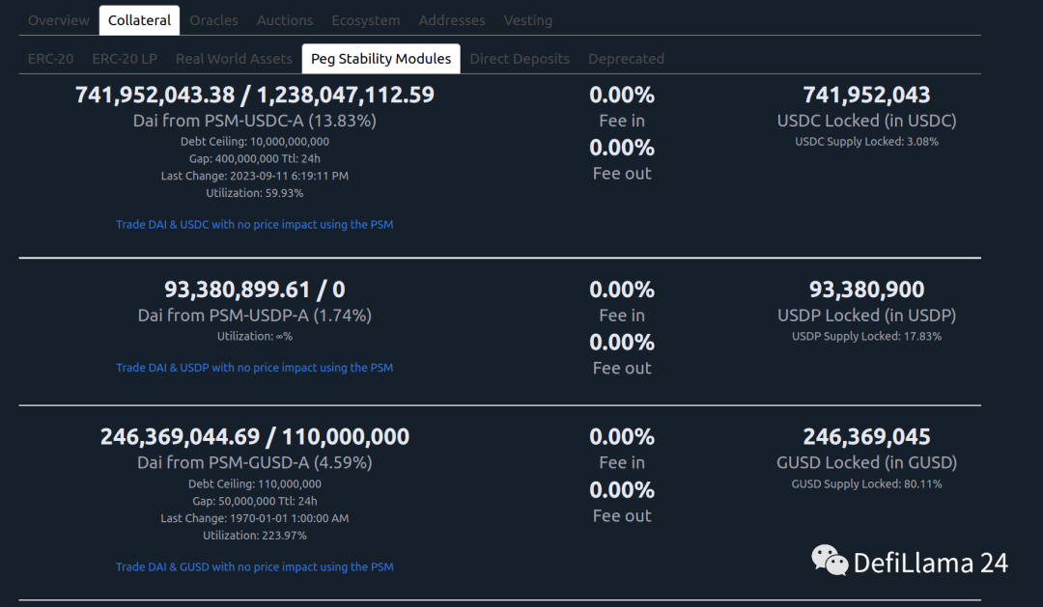View the Addresses tab
The height and width of the screenshot is (607, 1043).
(x=451, y=20)
